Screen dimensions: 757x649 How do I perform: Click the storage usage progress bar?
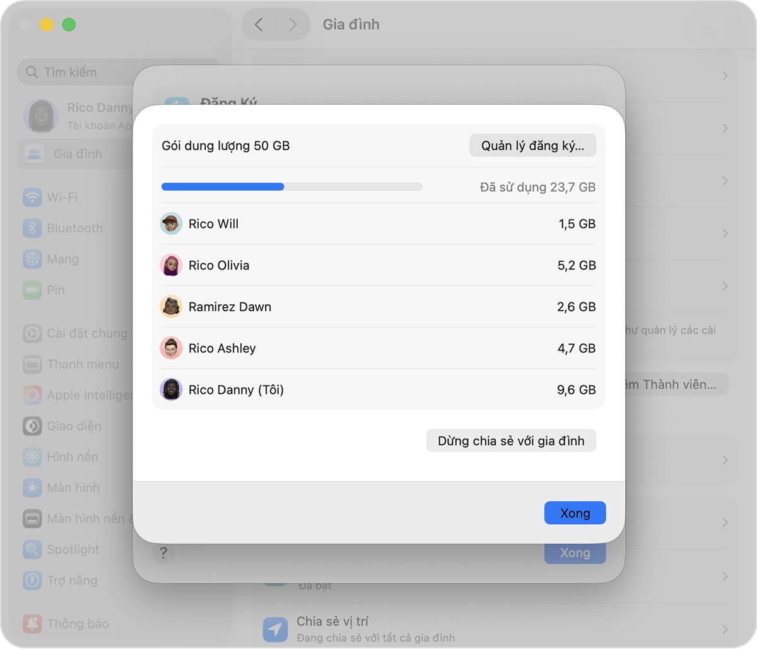[291, 186]
